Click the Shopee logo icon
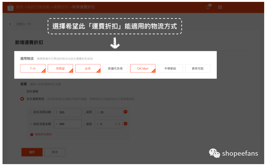Viewport: 267px width, 166px height. pos(10,7)
